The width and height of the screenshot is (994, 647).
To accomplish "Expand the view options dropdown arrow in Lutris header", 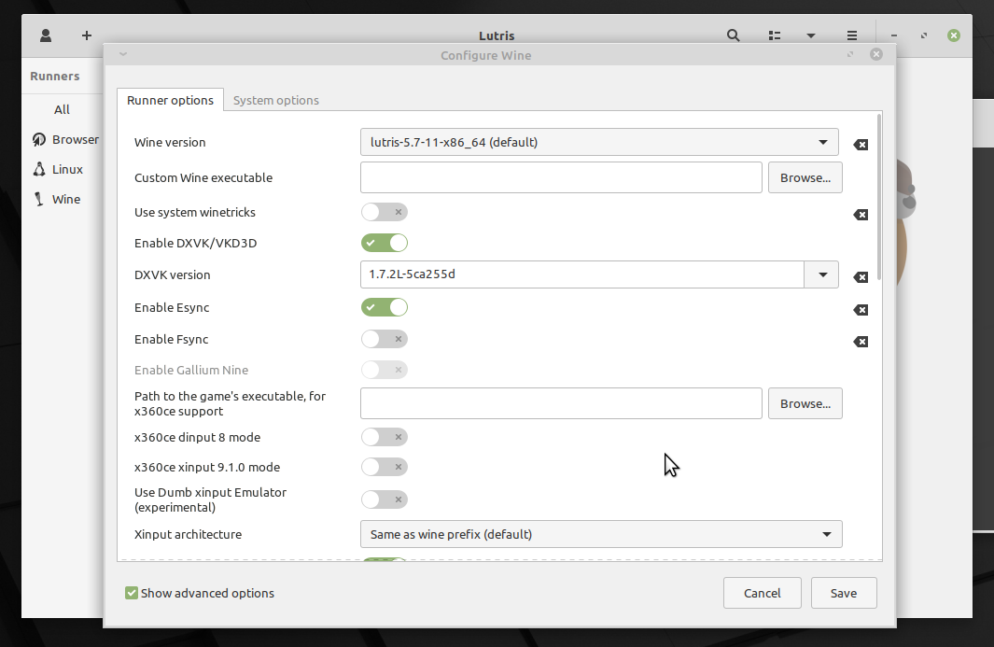I will [811, 35].
